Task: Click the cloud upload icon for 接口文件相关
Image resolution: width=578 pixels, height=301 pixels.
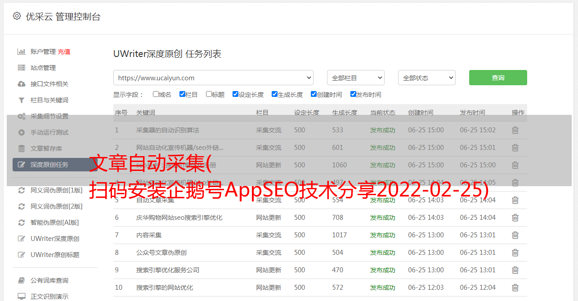Action: (x=21, y=84)
